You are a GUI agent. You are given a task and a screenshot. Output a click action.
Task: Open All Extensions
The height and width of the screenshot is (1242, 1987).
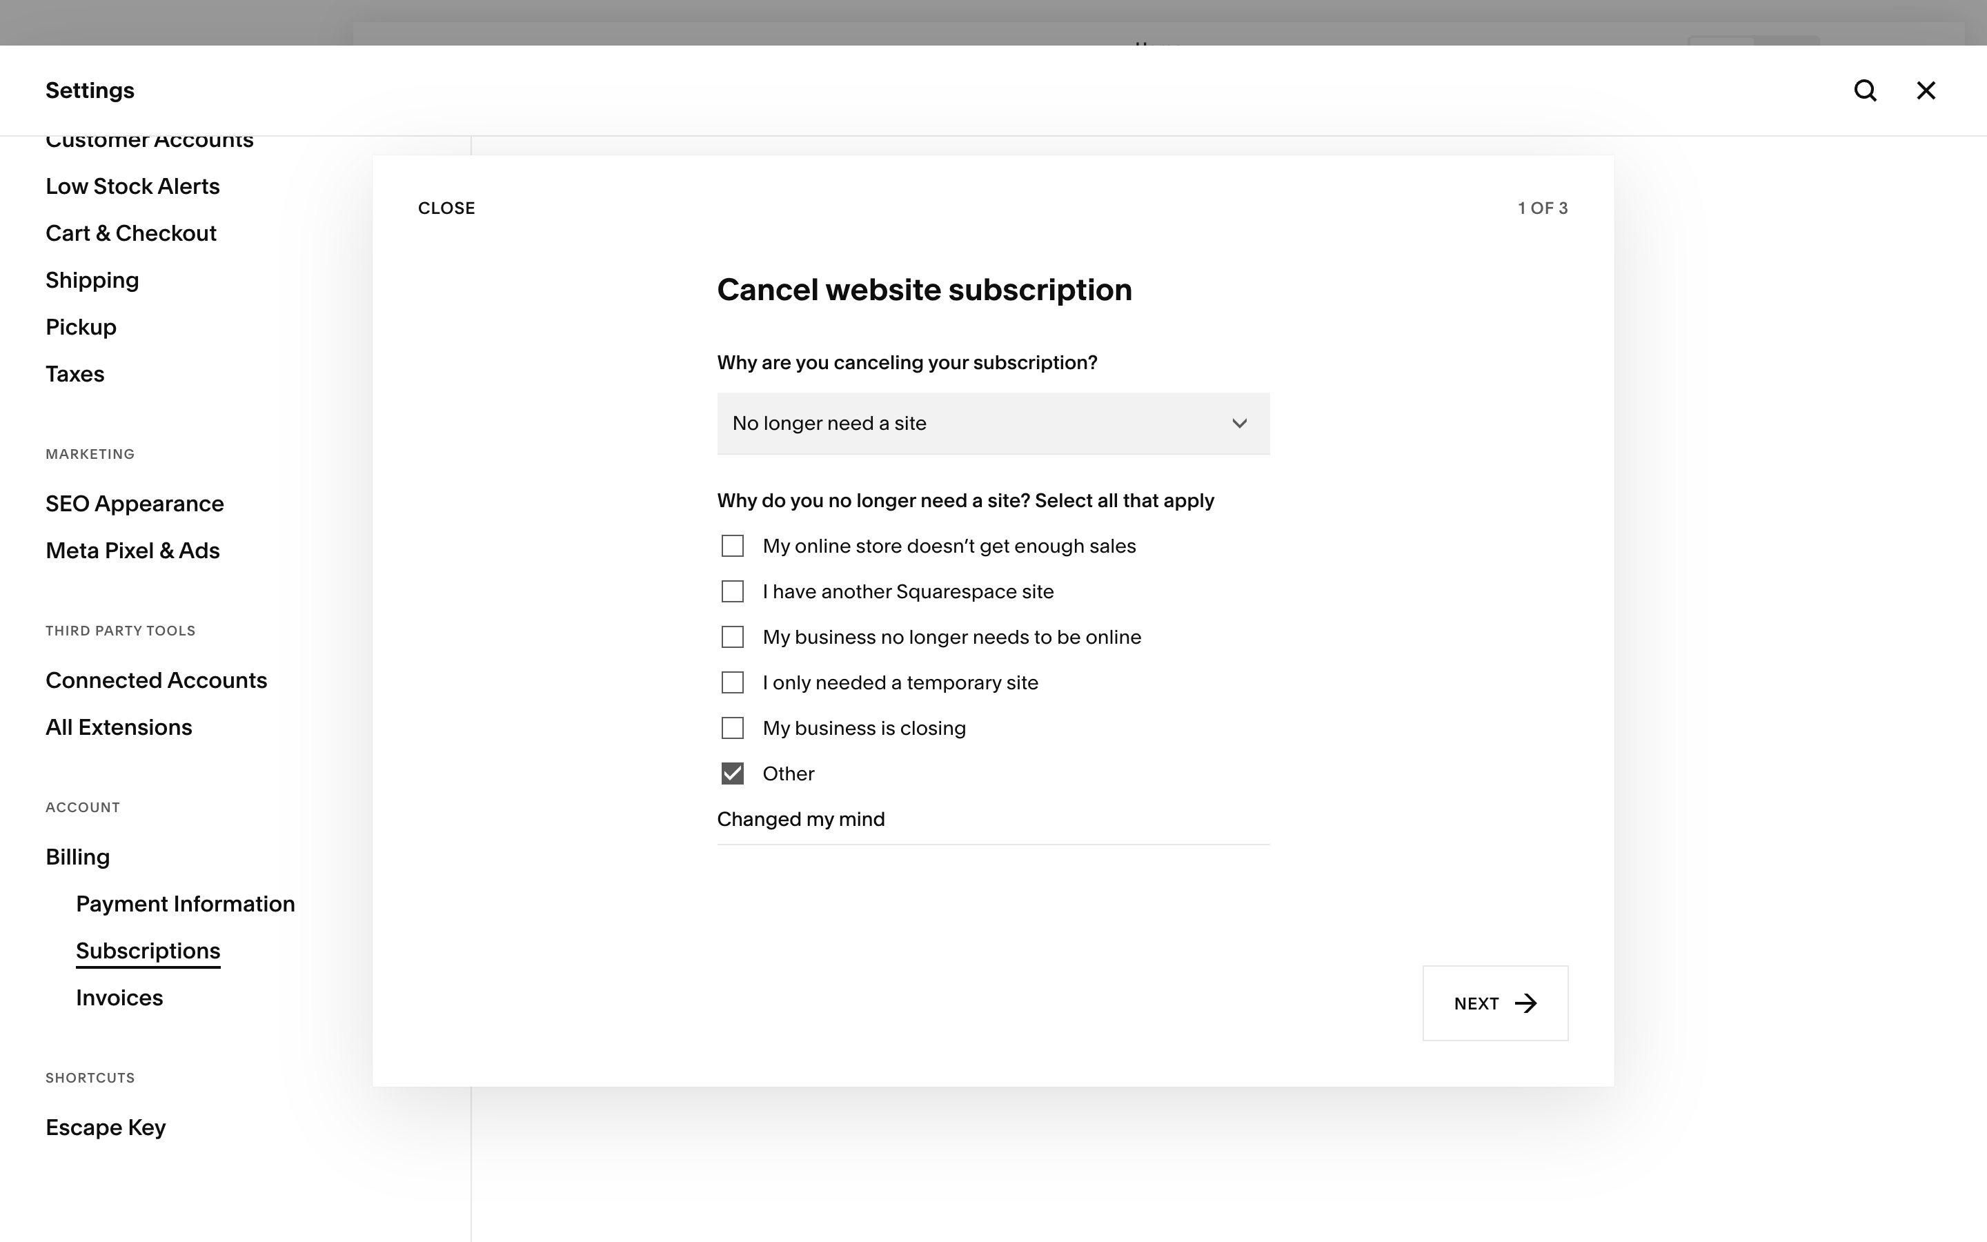[x=118, y=727]
